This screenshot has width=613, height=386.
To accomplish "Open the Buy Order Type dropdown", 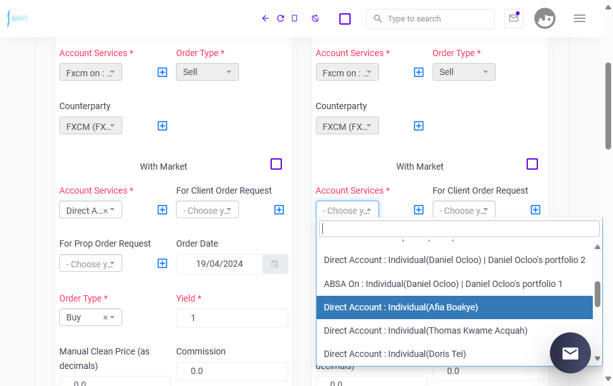I will (91, 317).
